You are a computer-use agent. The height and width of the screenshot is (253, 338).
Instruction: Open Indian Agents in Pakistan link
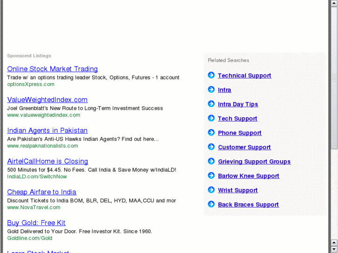click(x=47, y=130)
